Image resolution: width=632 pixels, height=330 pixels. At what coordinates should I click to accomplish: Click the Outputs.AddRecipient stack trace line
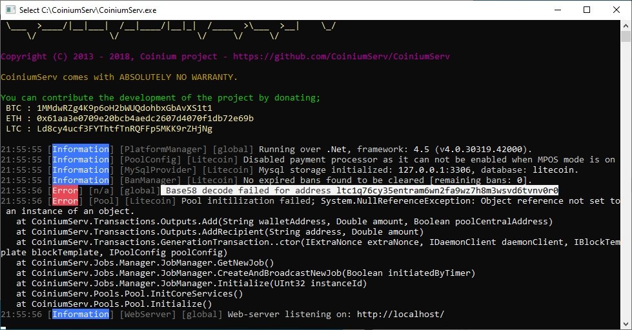coord(219,232)
